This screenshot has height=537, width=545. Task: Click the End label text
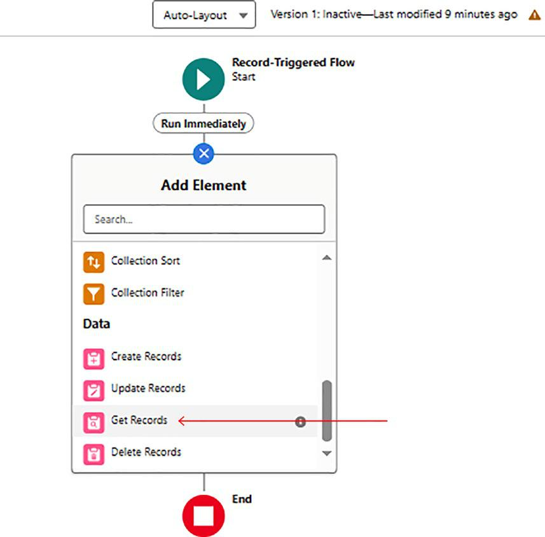242,499
